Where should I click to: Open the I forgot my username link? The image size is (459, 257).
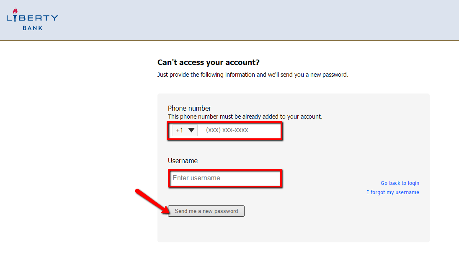[x=393, y=192]
